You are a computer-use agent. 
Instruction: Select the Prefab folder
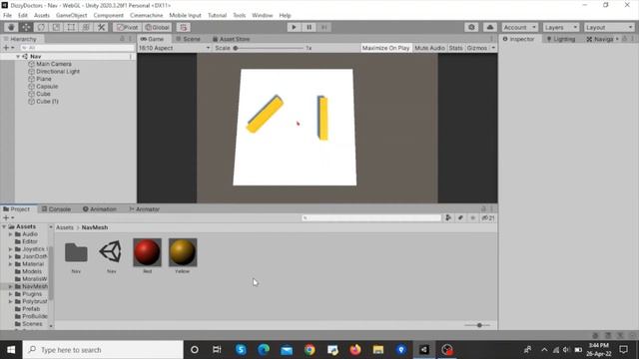tap(31, 309)
